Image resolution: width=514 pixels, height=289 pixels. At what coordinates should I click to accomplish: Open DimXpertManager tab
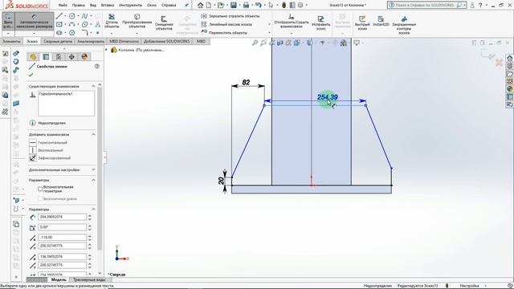71,57
